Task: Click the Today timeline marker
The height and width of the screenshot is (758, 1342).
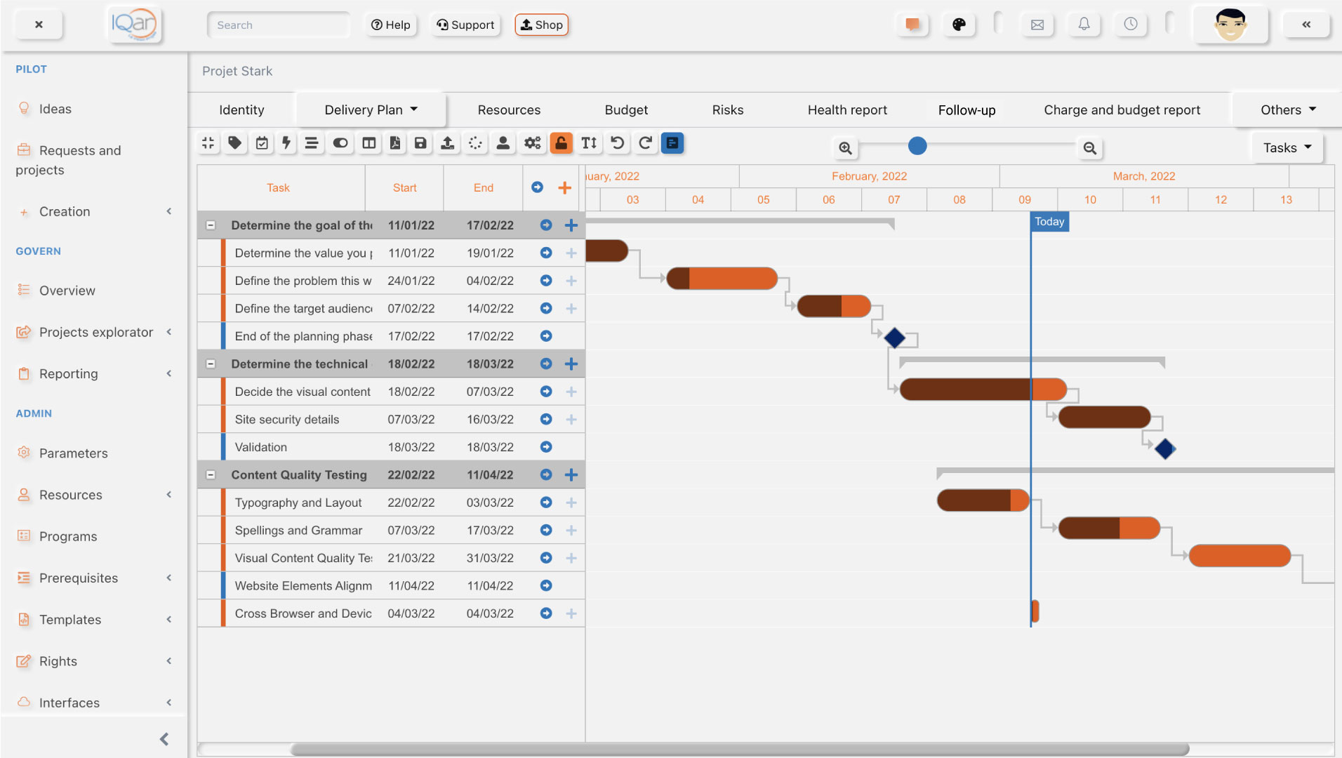Action: (x=1049, y=222)
